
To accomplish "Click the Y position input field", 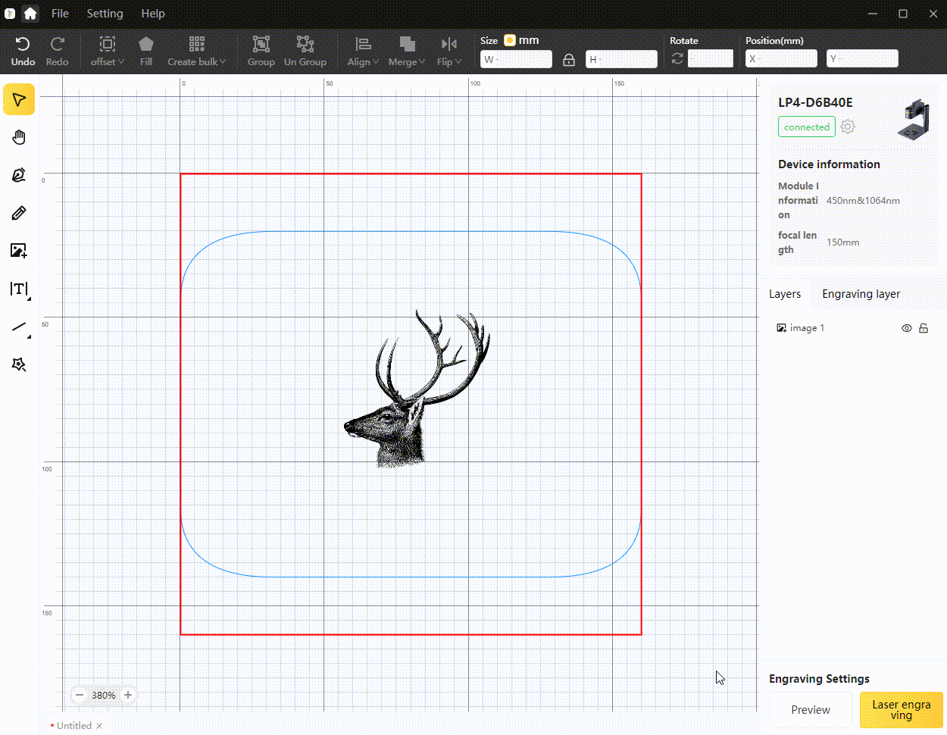I will pos(862,58).
